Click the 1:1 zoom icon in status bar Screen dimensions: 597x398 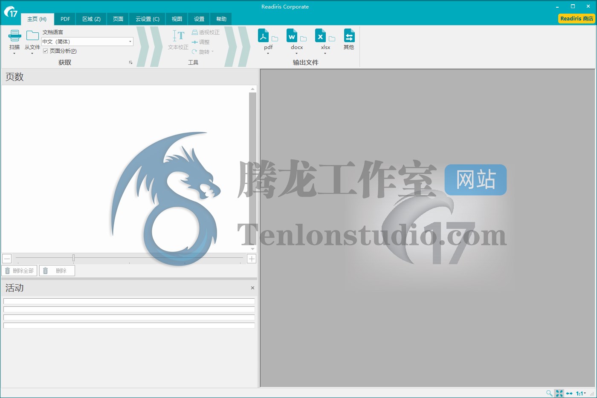(579, 393)
